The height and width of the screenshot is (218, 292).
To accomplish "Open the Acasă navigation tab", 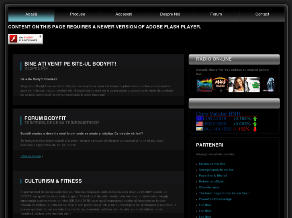I will point(31,14).
